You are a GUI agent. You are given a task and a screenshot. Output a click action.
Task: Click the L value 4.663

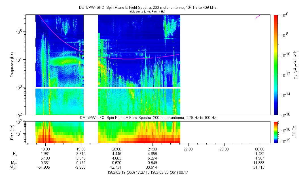tap(117, 158)
